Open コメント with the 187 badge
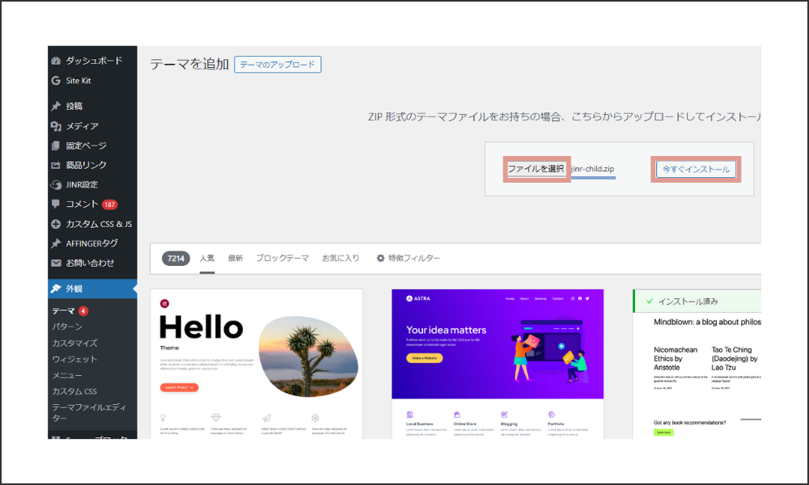 92,204
